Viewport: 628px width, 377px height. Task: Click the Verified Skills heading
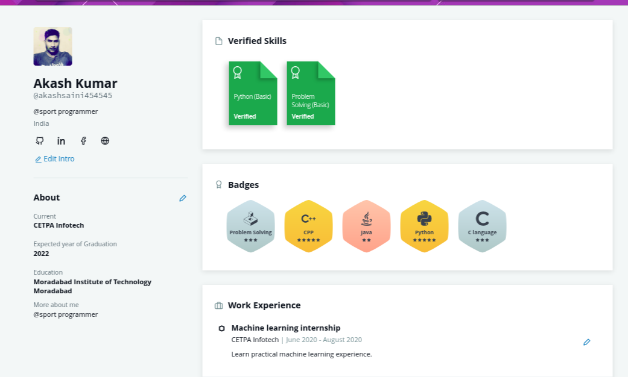[257, 41]
